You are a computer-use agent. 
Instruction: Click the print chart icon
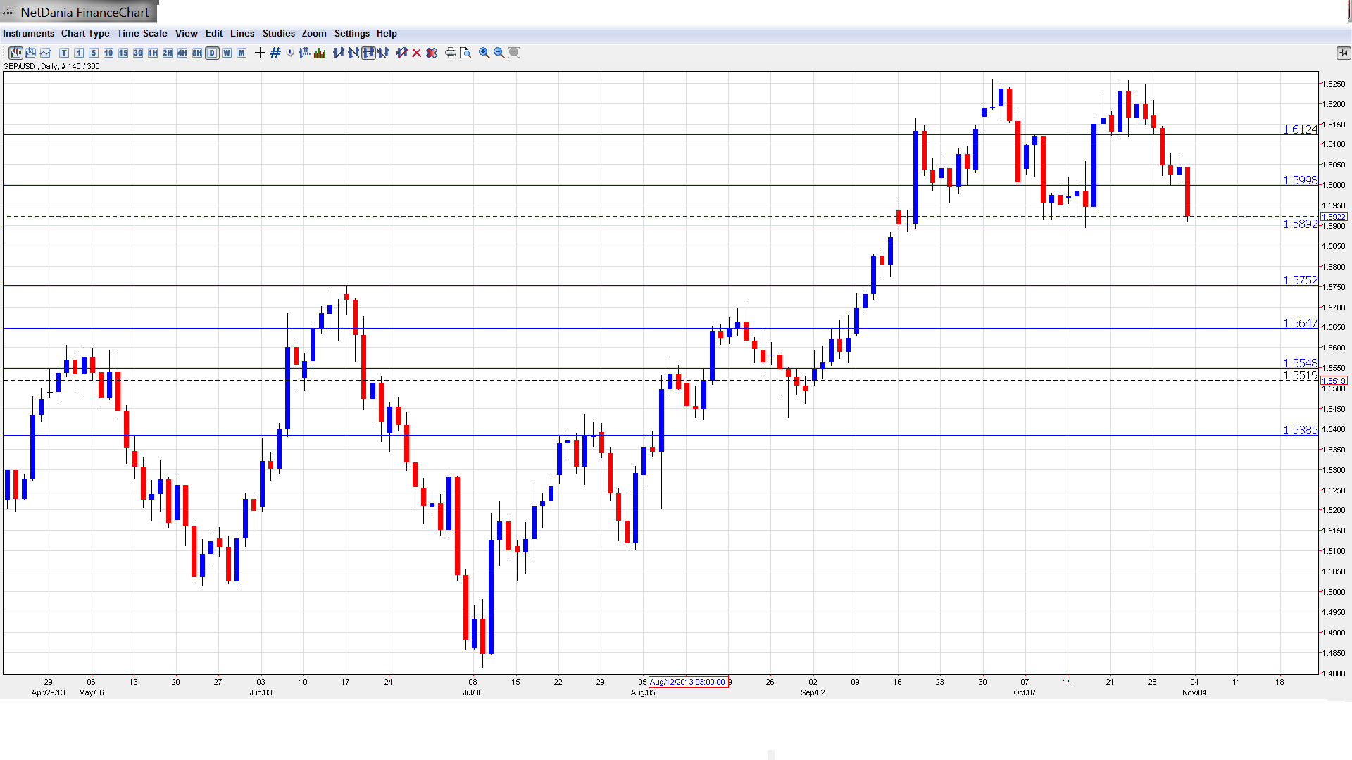click(451, 53)
